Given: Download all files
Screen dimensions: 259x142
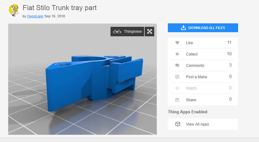Looking at the screenshot, I should pyautogui.click(x=203, y=28).
